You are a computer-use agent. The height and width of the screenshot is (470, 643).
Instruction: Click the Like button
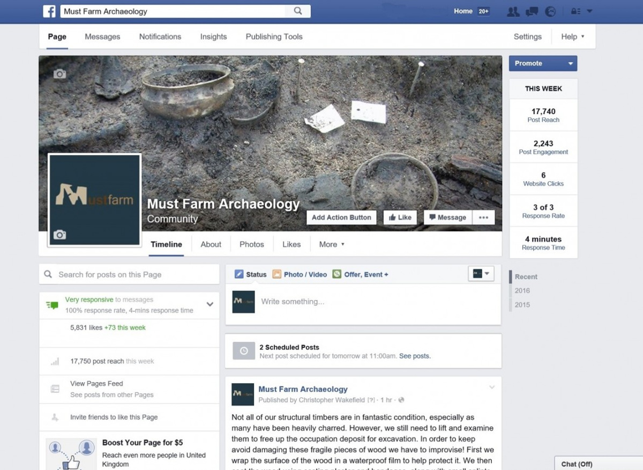point(400,217)
